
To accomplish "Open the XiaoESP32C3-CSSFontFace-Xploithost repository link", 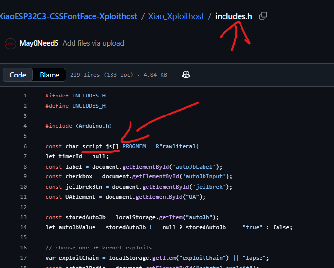I will tap(68, 16).
